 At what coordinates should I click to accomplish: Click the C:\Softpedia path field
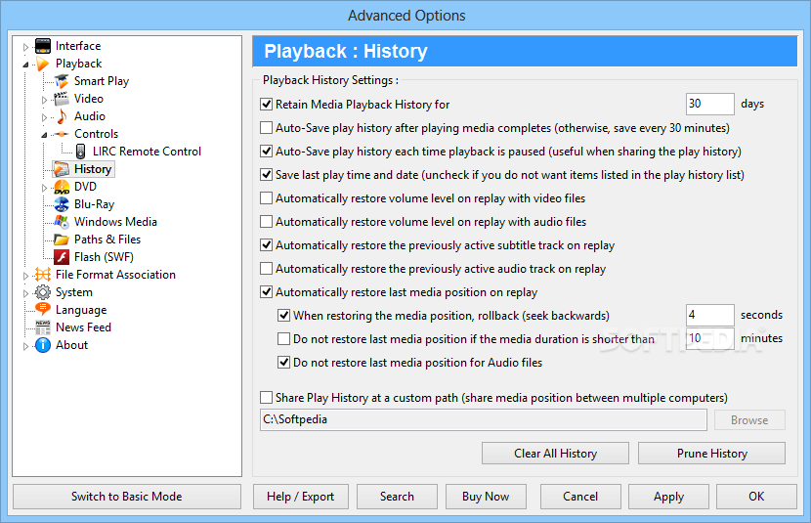coord(483,419)
